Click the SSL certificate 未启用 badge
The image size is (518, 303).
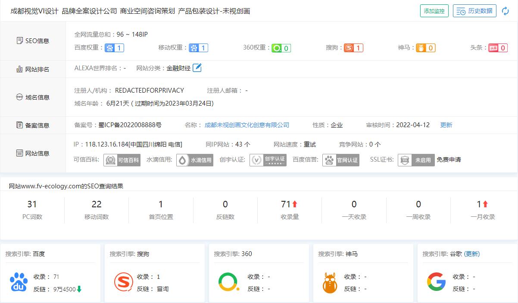coord(416,160)
